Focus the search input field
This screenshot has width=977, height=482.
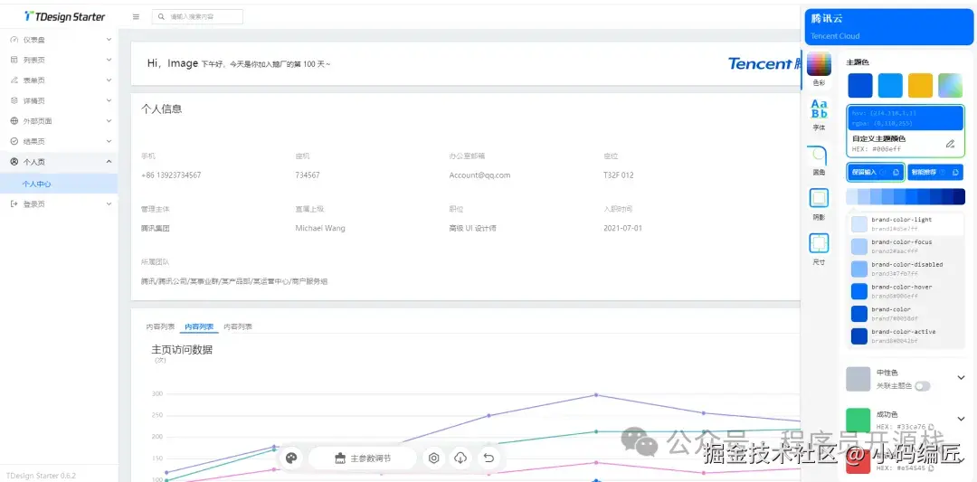[197, 17]
